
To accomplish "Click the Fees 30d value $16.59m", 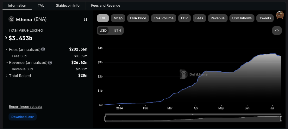I will pos(80,56).
